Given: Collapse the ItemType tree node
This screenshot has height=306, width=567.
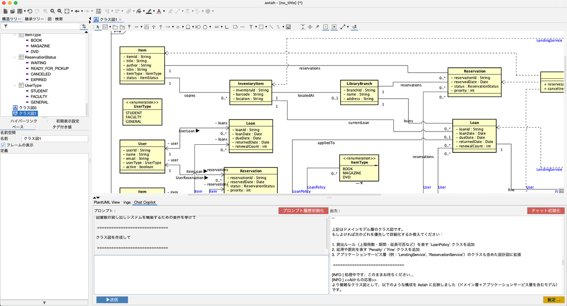Looking at the screenshot, I should 15,35.
